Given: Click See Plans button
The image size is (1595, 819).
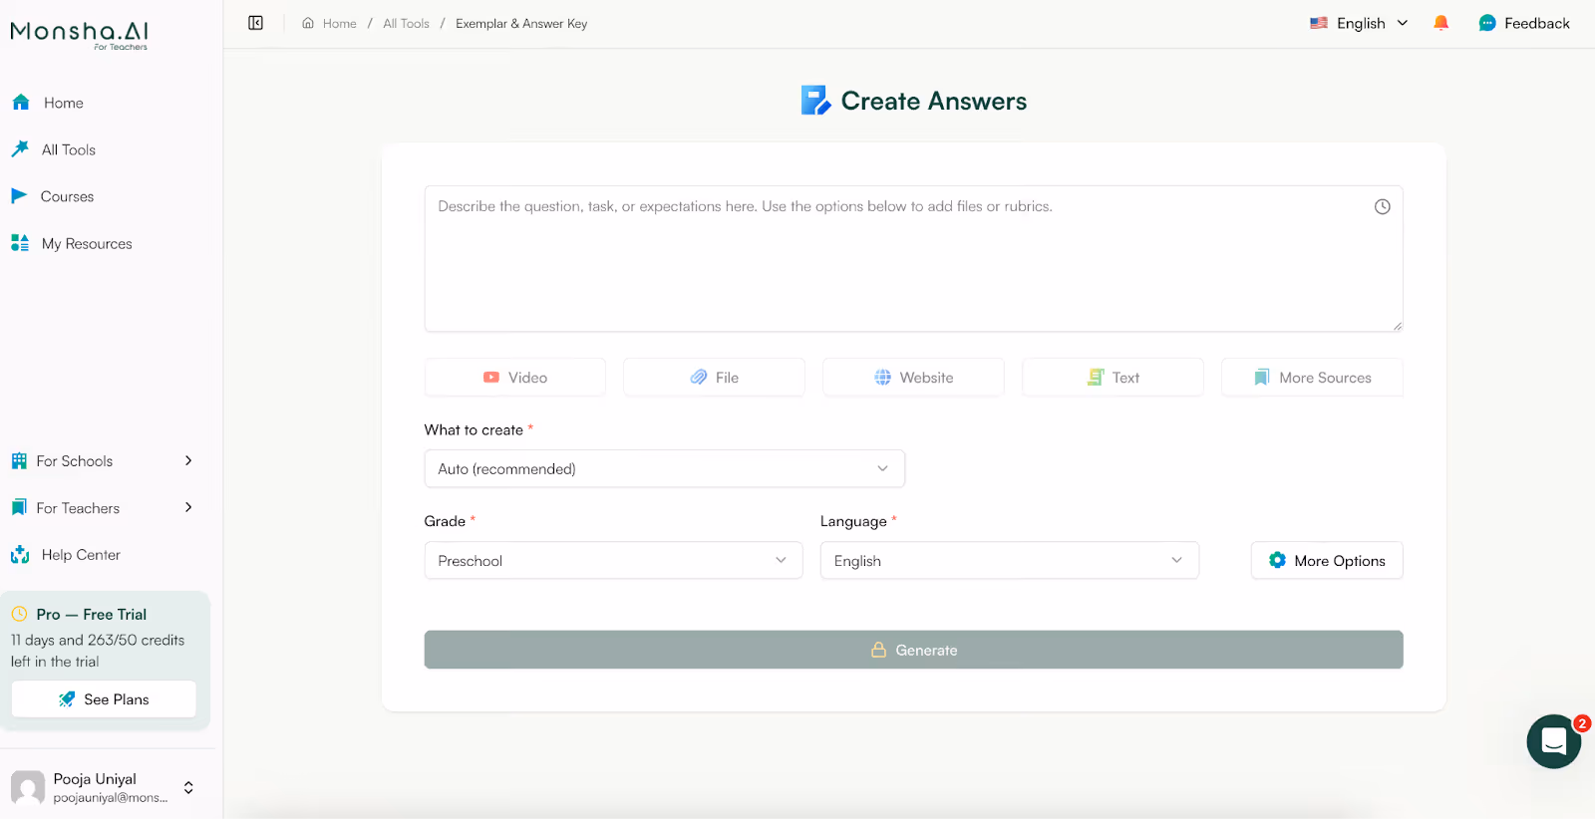Looking at the screenshot, I should [104, 699].
